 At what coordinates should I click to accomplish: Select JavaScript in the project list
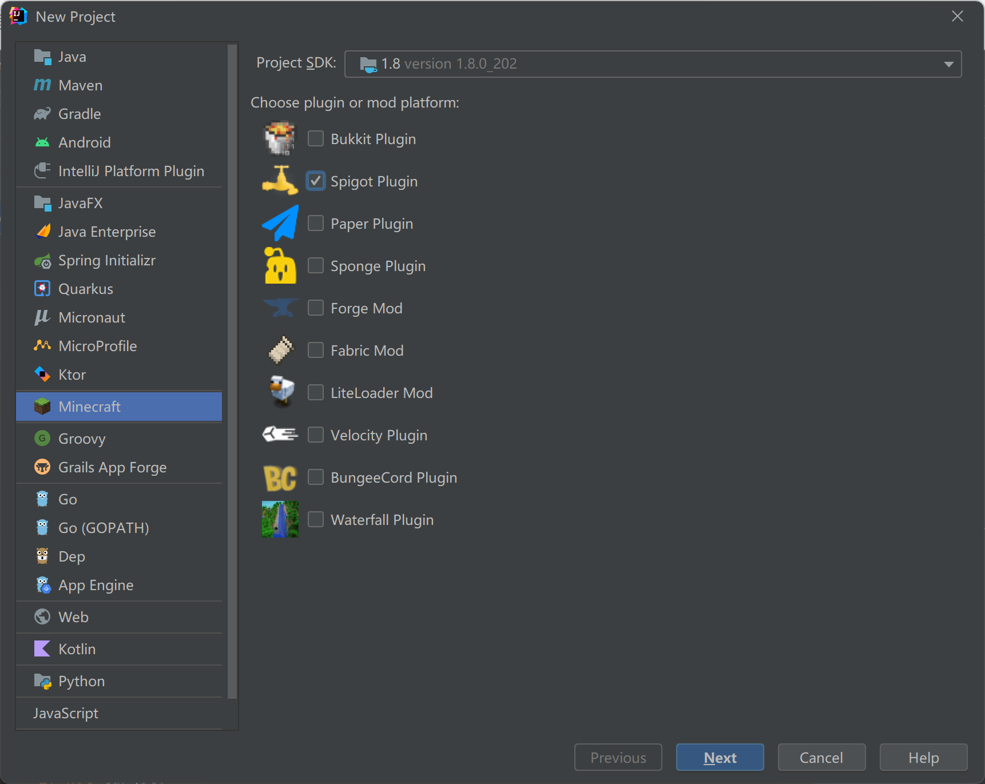tap(119, 713)
